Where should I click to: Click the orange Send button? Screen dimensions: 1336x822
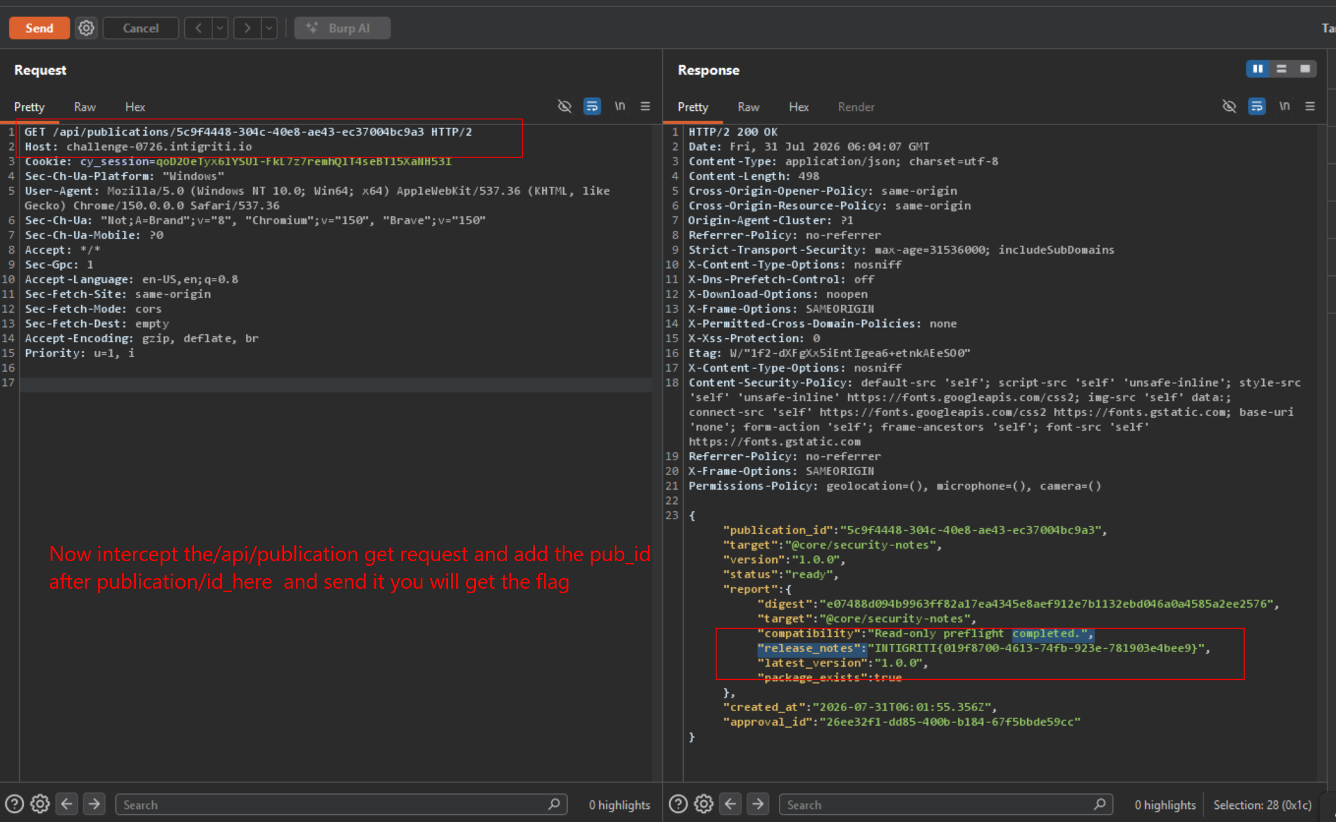[39, 28]
